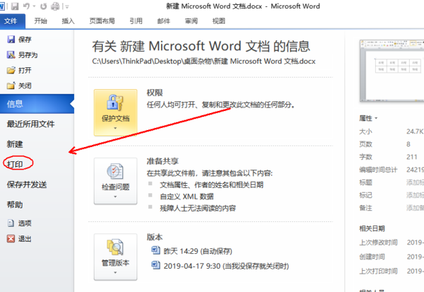The height and width of the screenshot is (292, 424).
Task: Switch to the 审阅 ribbon tab
Action: pyautogui.click(x=192, y=21)
